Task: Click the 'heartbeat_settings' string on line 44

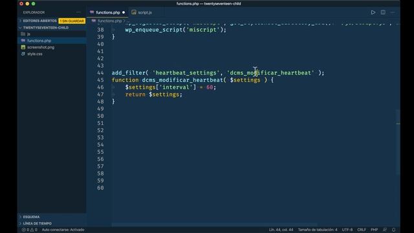Action: pos(186,73)
